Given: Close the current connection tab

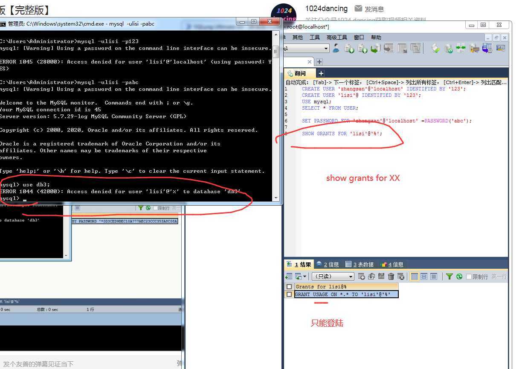Looking at the screenshot, I should (310, 61).
